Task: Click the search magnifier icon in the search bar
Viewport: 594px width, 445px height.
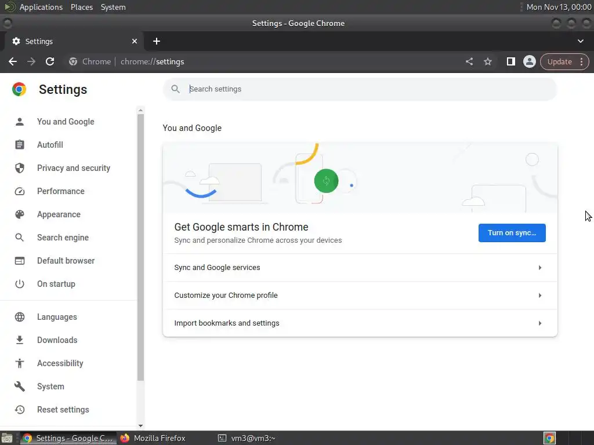Action: click(x=175, y=89)
